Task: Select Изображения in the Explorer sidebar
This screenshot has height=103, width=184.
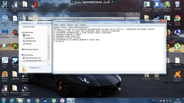Action: click(31, 41)
